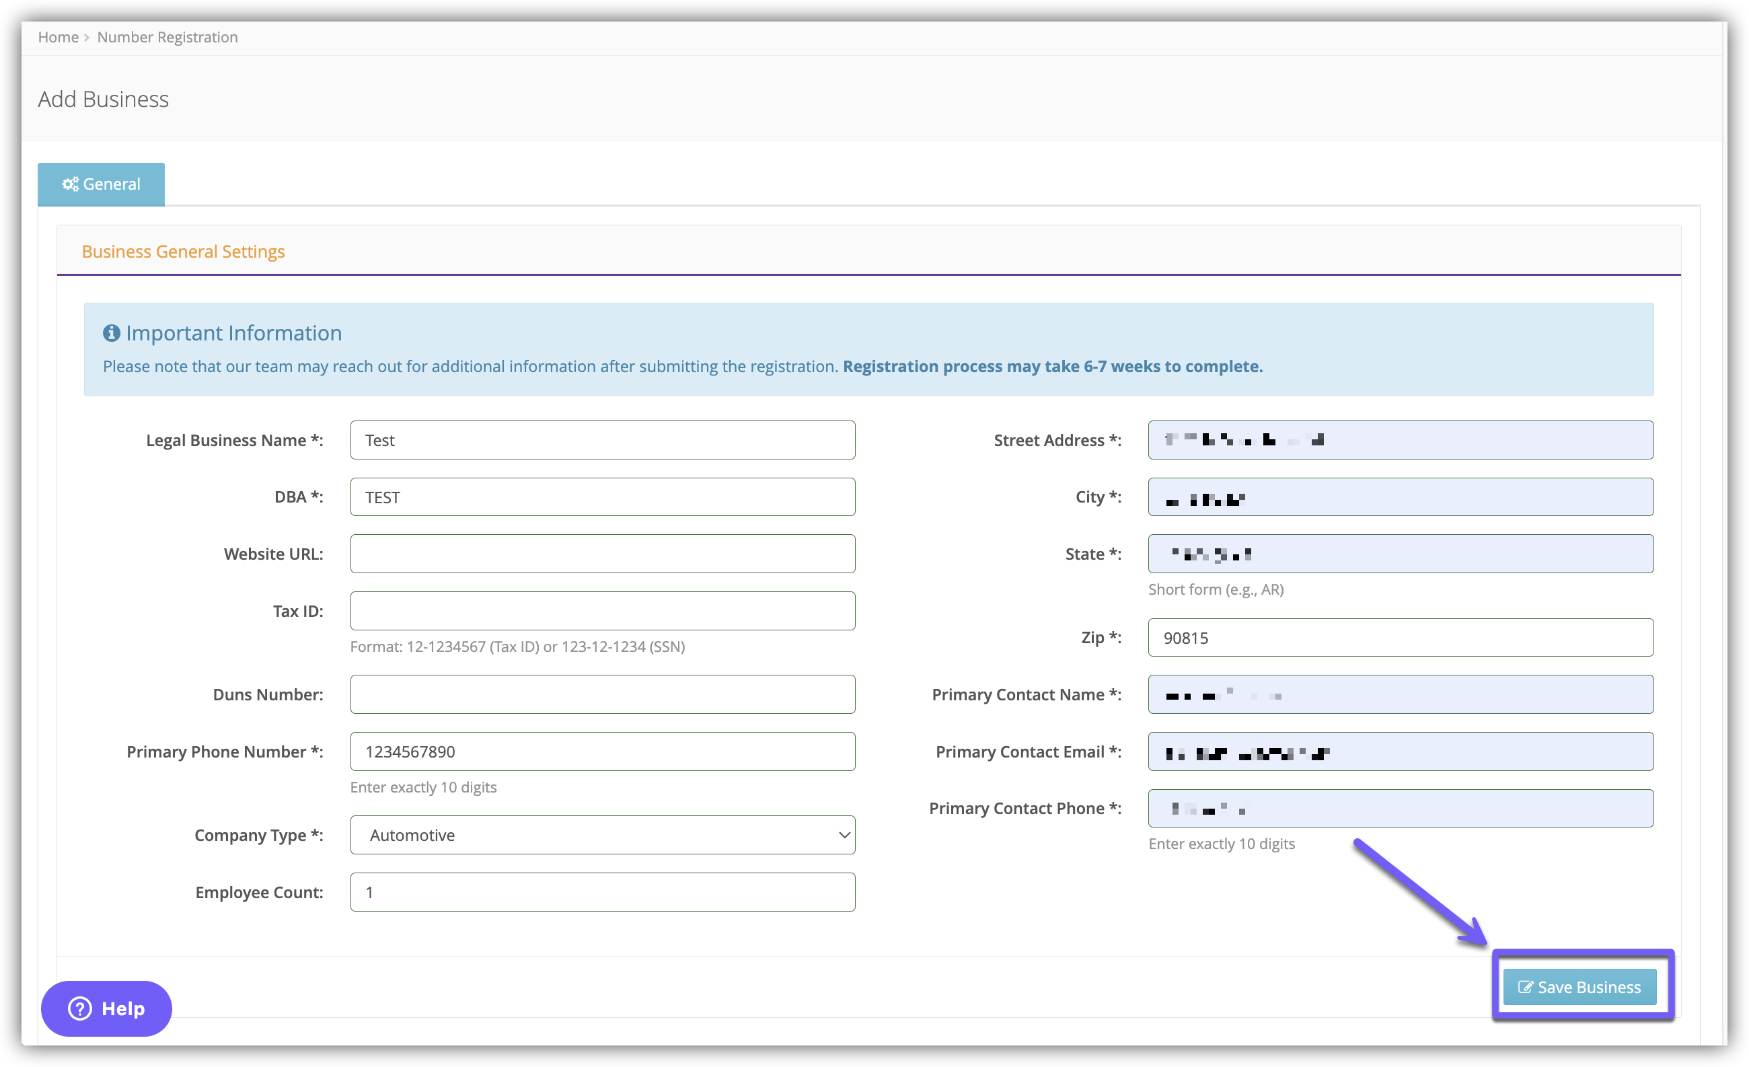Click the Zip code input field
Screen dimensions: 1749x1067
1400,638
